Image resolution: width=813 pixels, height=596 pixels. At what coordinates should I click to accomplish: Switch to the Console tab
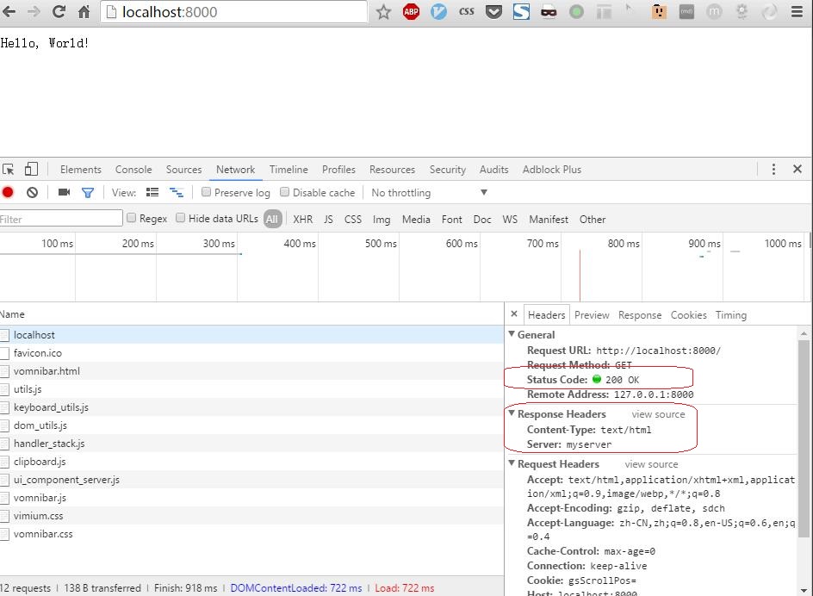(x=133, y=170)
